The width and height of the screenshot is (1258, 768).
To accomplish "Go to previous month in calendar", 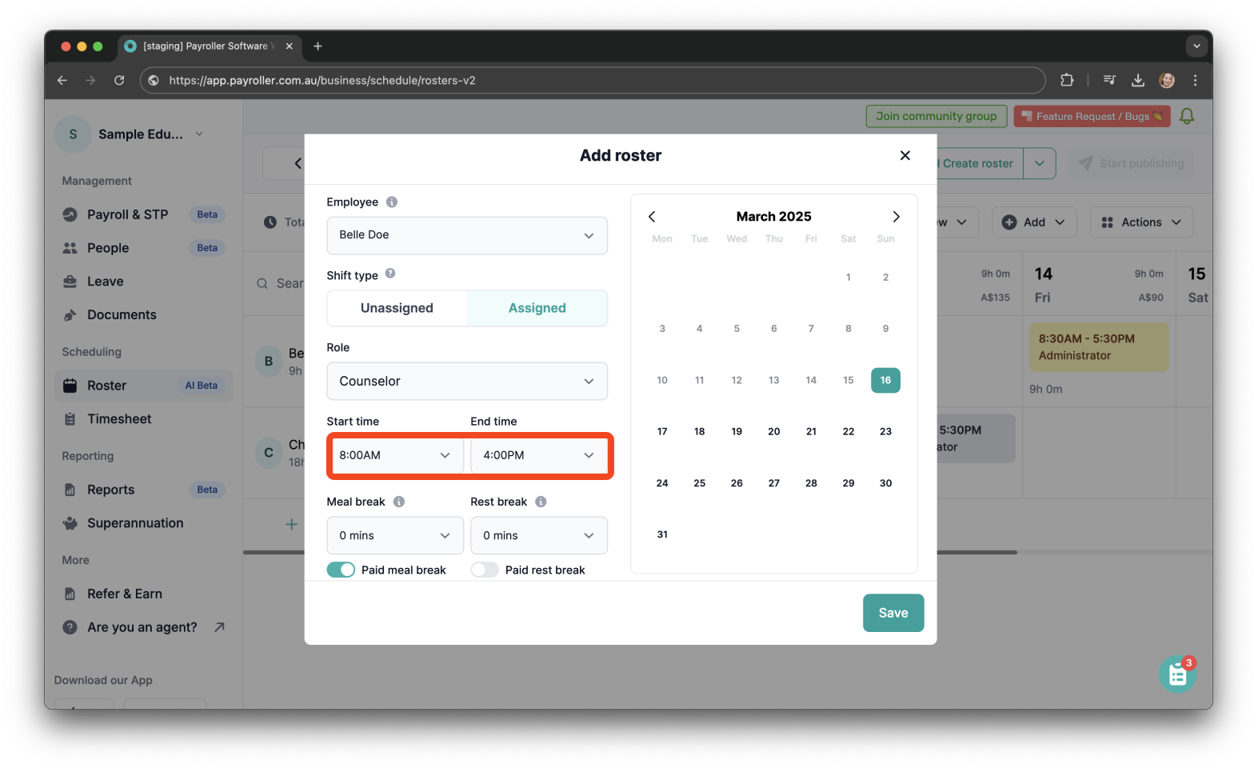I will 652,217.
